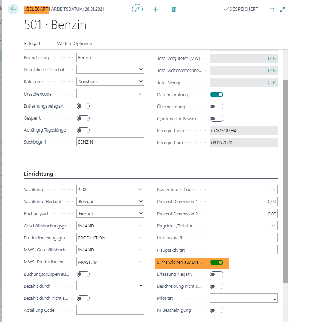Click the plus icon for new record

(x=156, y=9)
